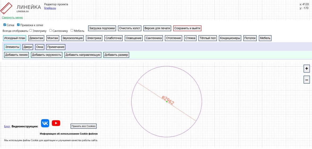Open the Звукоизоляция tab
The height and width of the screenshot is (149, 312).
point(72,38)
